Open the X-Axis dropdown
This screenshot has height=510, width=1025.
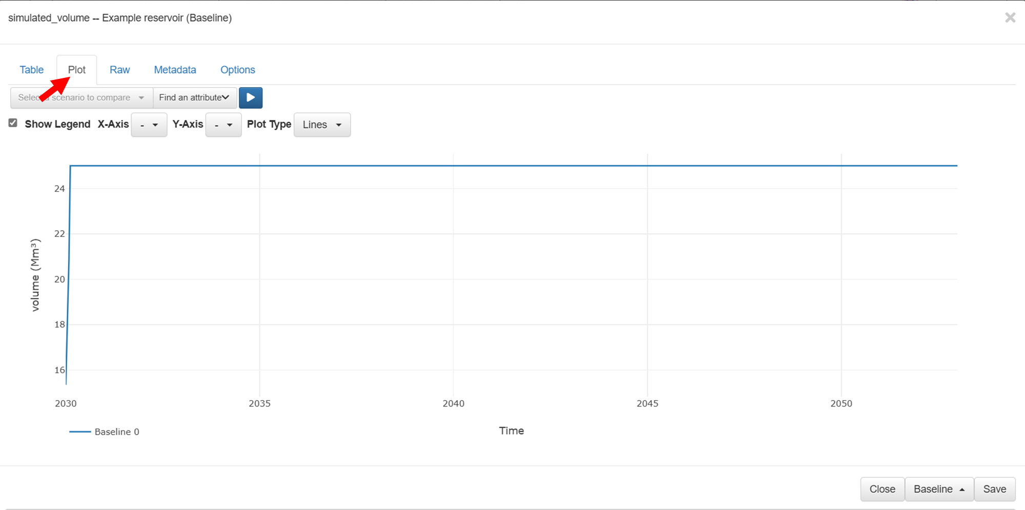click(149, 125)
